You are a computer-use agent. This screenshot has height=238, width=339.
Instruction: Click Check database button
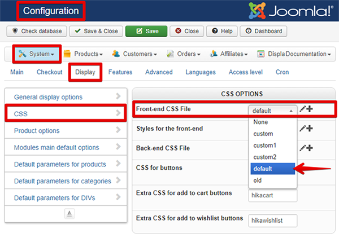(x=37, y=31)
